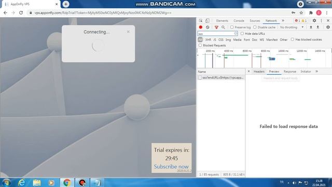
Task: Click the error count badge
Action: click(x=297, y=21)
